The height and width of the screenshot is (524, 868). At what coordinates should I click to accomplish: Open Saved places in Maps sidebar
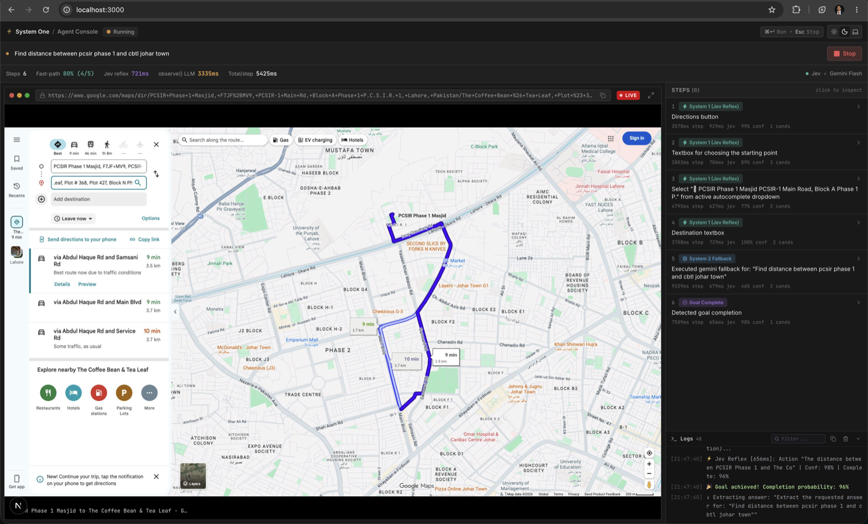17,162
